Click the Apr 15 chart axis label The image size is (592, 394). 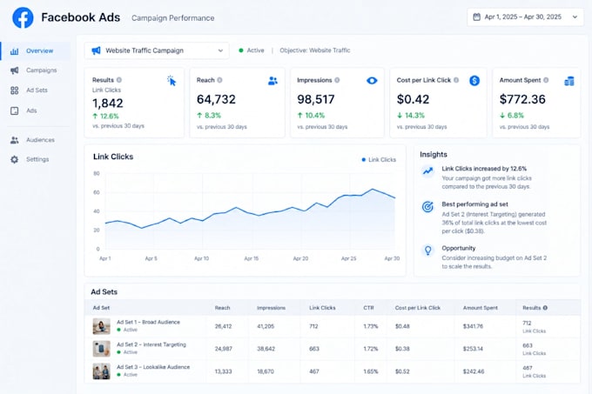pyautogui.click(x=251, y=258)
